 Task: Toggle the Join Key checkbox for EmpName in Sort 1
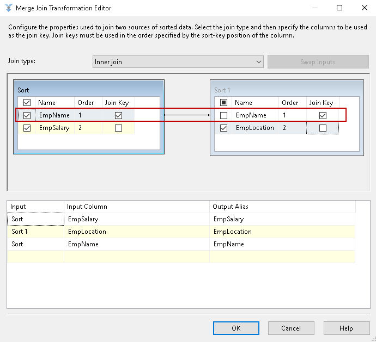click(323, 115)
